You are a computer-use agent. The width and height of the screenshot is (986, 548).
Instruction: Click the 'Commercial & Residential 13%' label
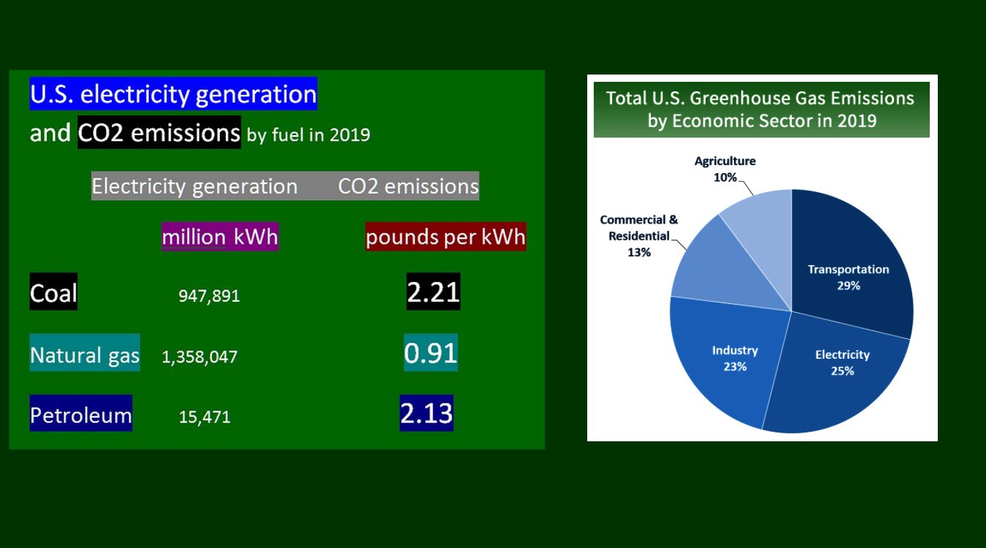(638, 235)
